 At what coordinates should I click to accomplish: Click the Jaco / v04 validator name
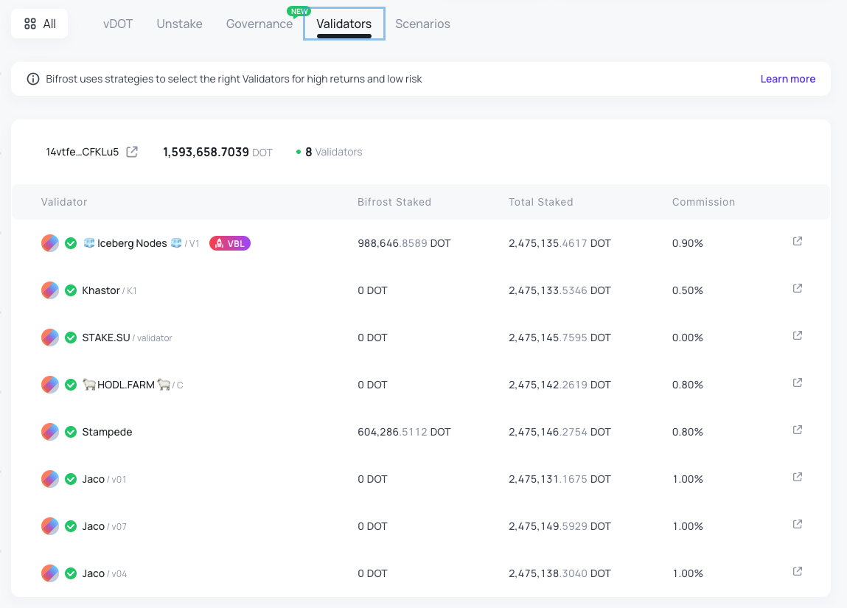pyautogui.click(x=104, y=573)
